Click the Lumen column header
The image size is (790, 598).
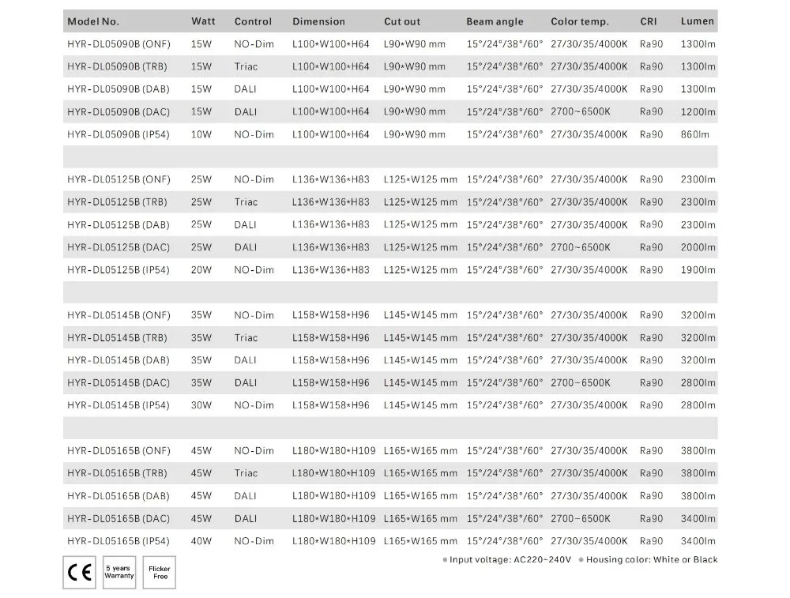697,21
